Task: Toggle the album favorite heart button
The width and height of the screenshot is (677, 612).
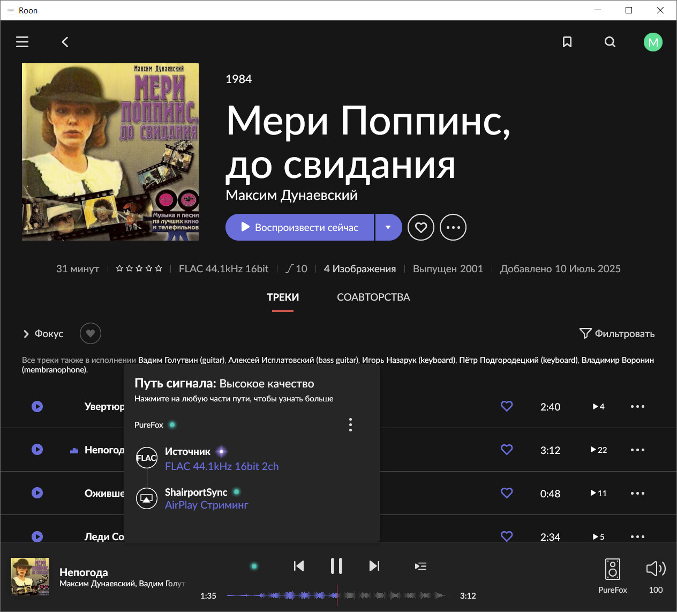Action: (x=421, y=227)
